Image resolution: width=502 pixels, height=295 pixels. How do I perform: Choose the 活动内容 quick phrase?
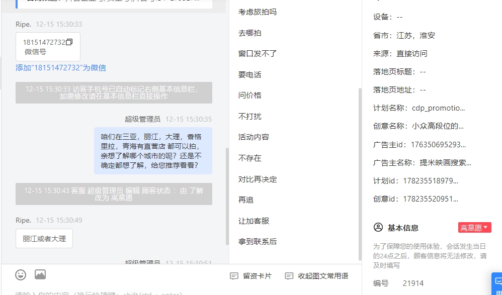pyautogui.click(x=254, y=137)
